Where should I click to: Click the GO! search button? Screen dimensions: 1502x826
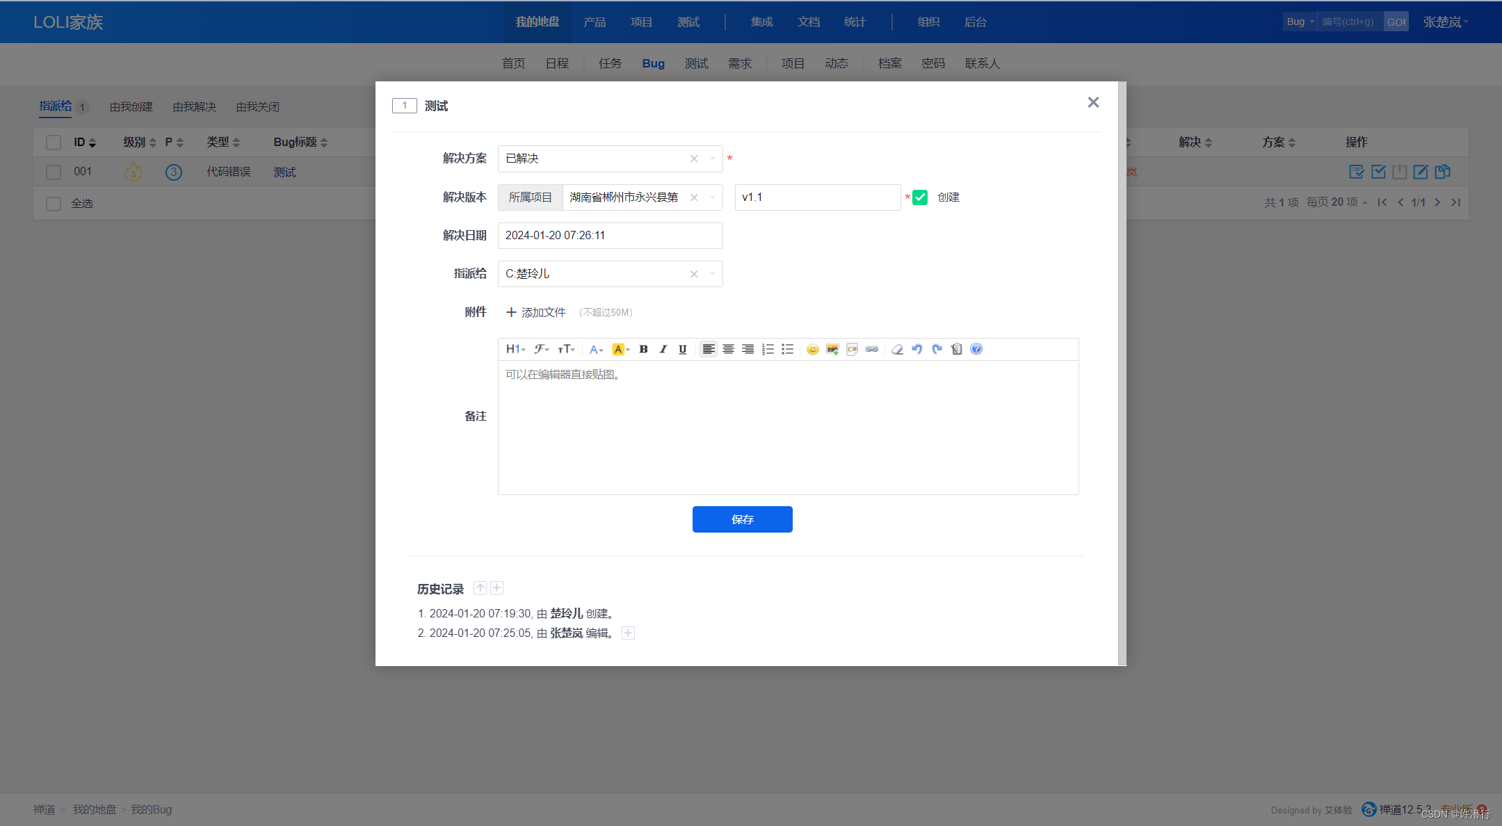point(1396,22)
